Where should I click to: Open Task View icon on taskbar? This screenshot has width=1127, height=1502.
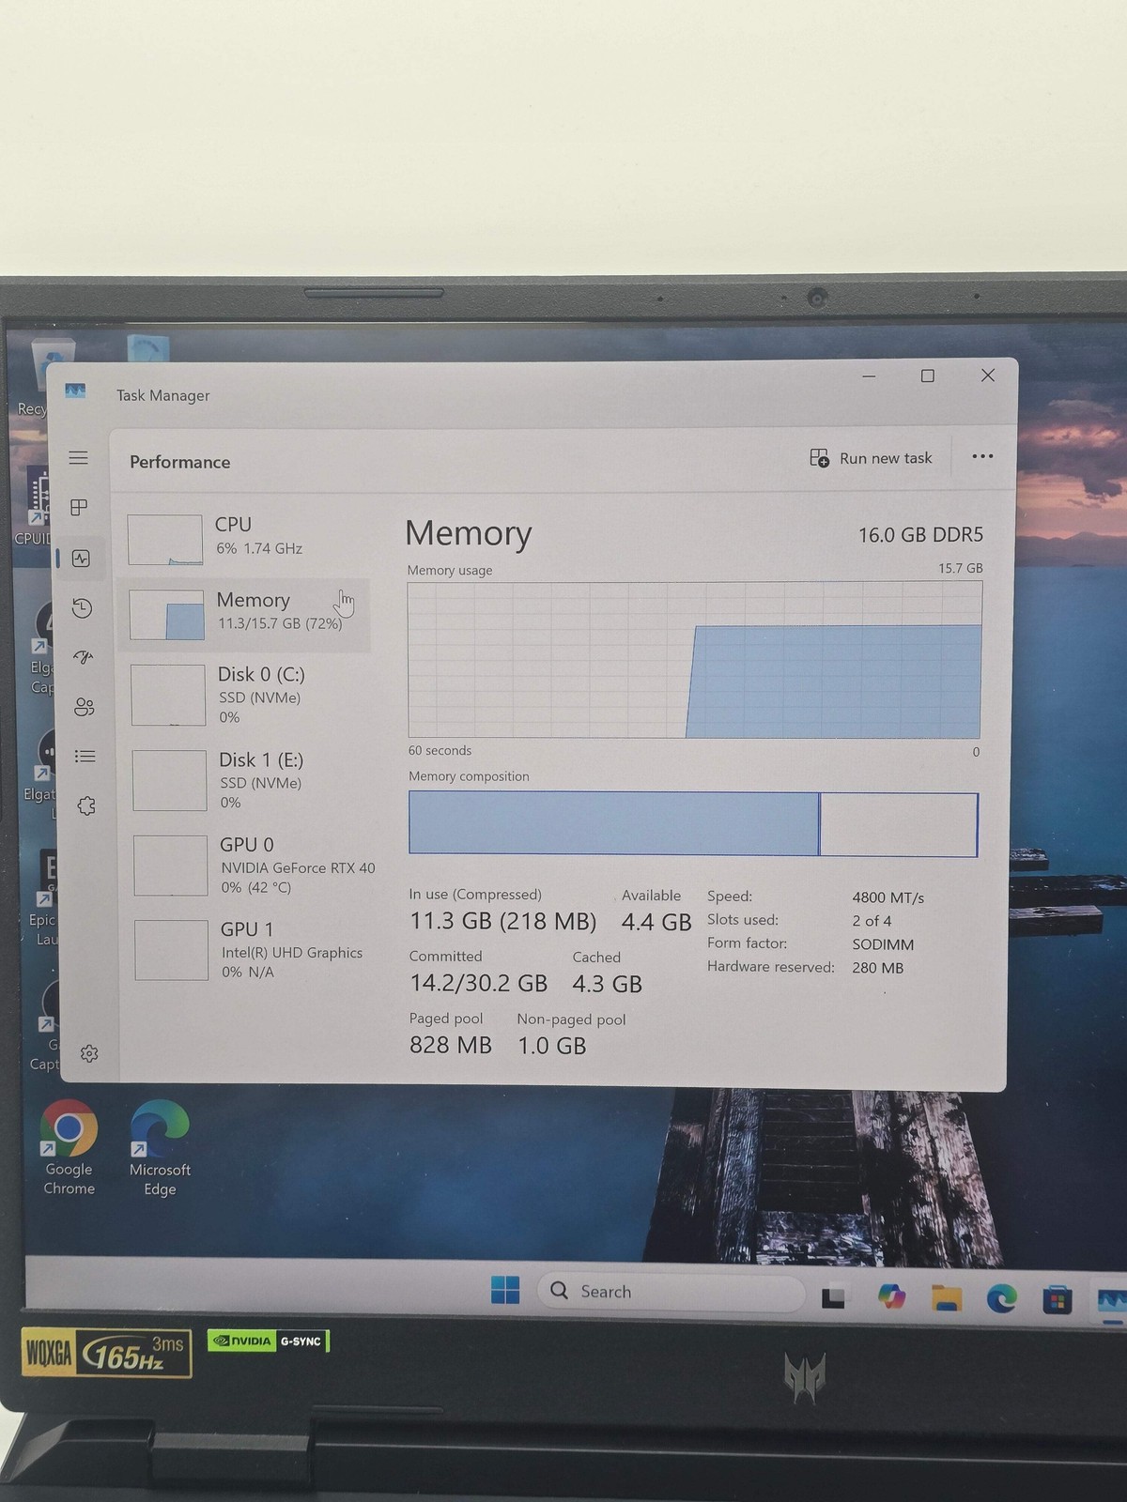point(834,1296)
